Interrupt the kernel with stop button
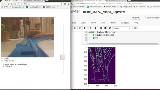Viewport: 160px width, 90px height. 105,28
